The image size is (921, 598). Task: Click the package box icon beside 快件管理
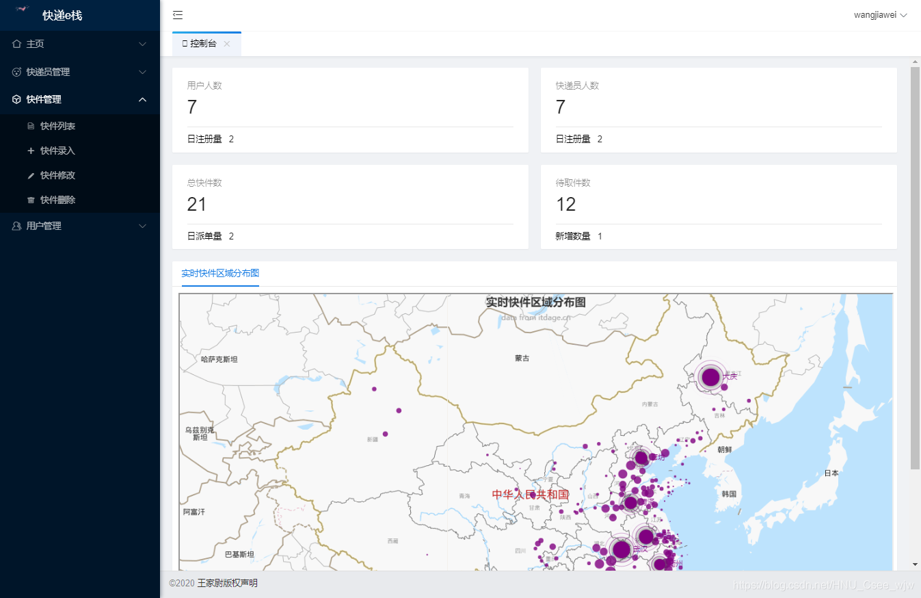[x=17, y=100]
